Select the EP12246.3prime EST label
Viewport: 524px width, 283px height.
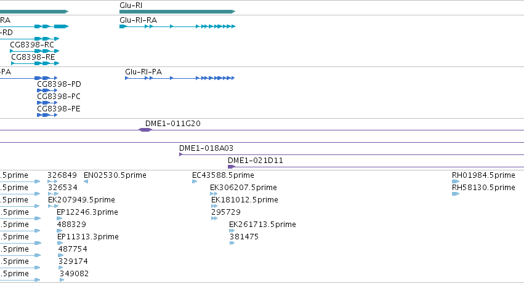87,212
